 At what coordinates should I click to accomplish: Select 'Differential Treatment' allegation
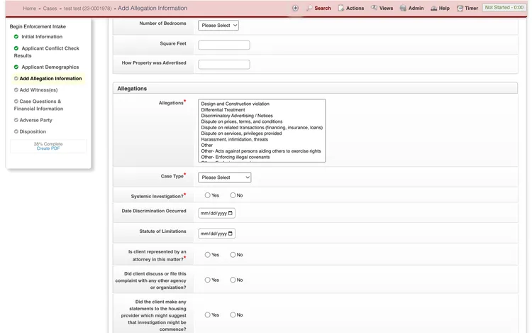[223, 109]
